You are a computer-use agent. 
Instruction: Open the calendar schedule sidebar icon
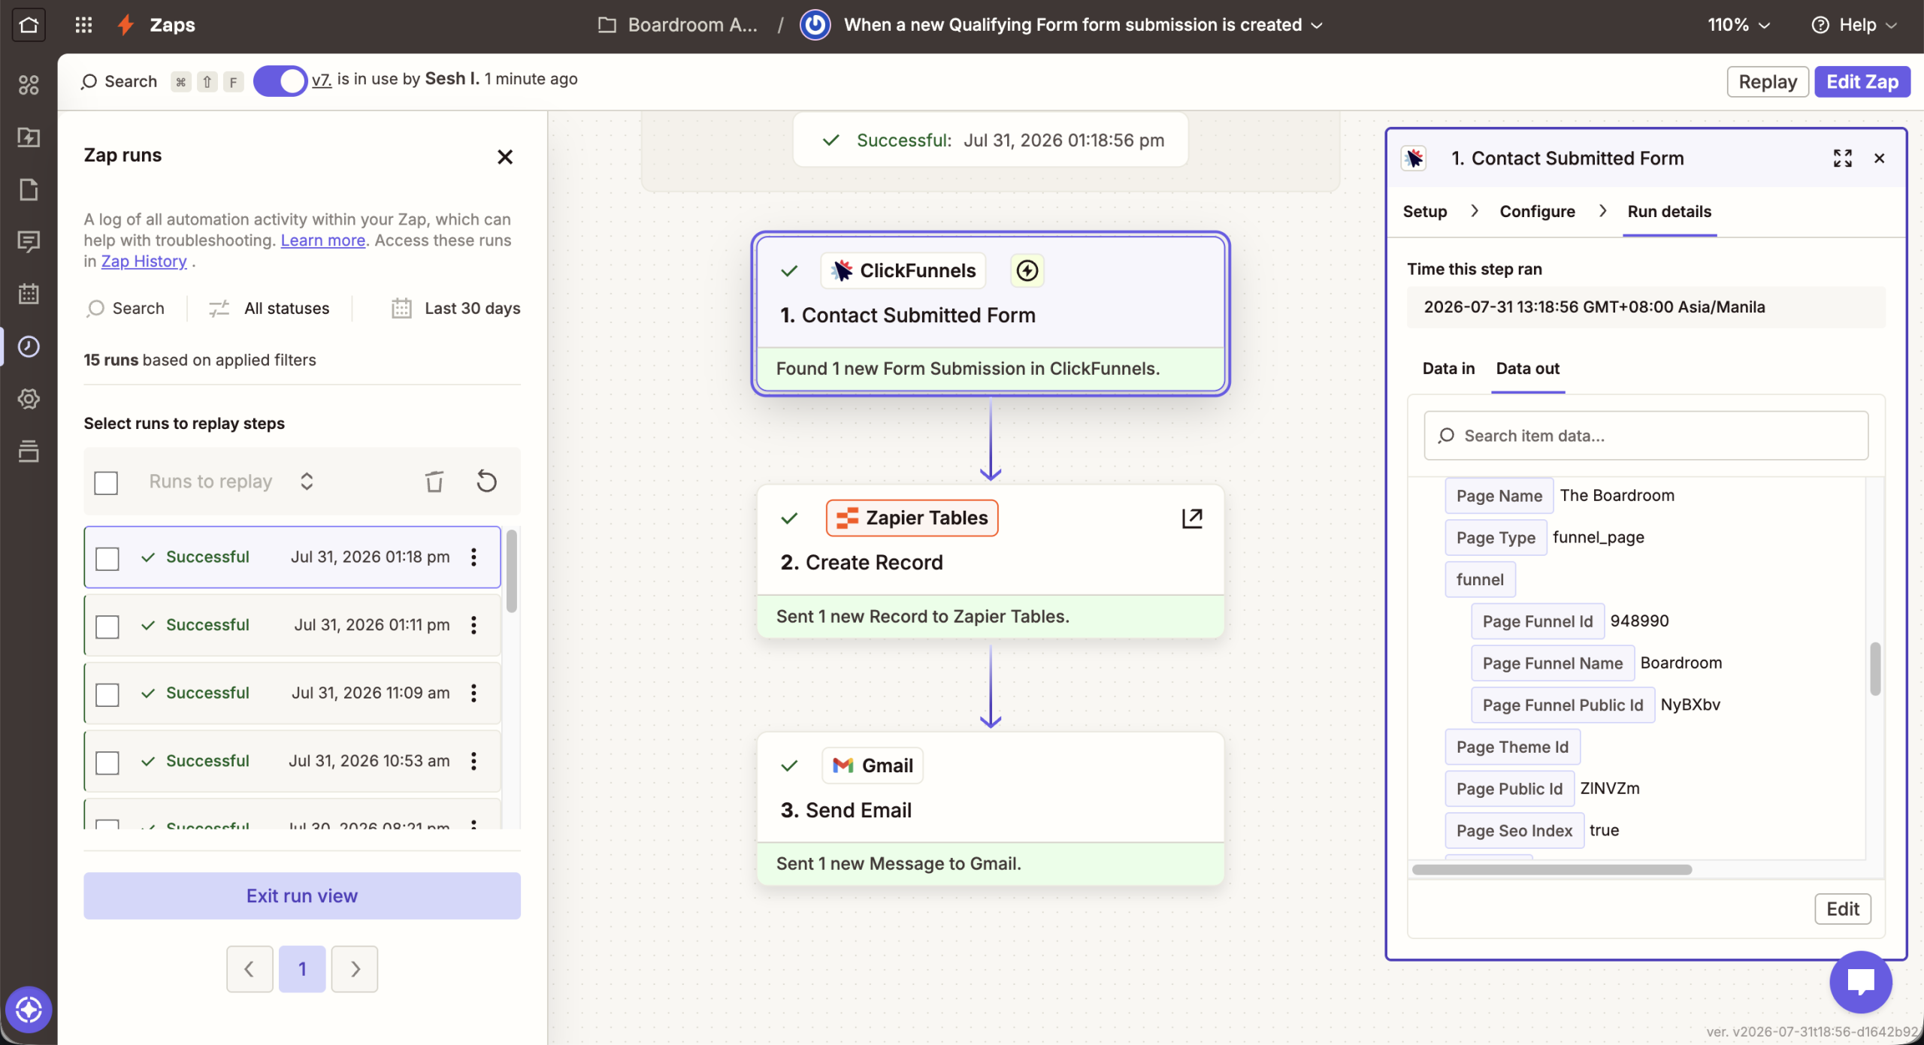click(29, 294)
